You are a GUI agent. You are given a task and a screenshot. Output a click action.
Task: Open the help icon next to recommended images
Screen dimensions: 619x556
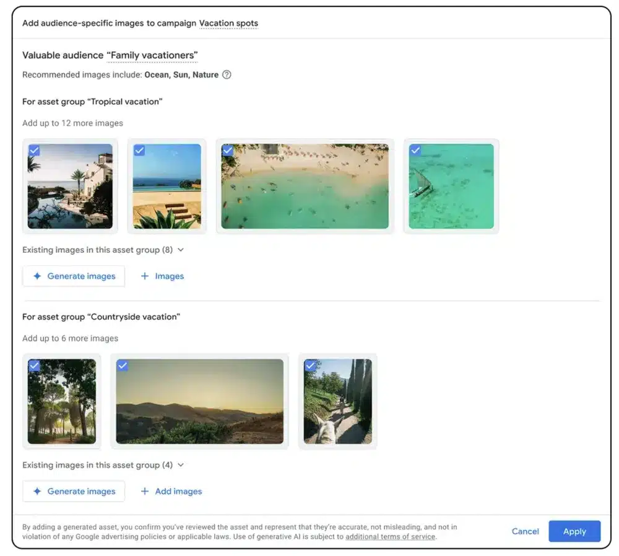(227, 74)
